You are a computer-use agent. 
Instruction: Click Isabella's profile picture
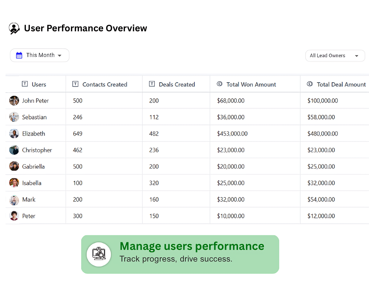click(14, 183)
